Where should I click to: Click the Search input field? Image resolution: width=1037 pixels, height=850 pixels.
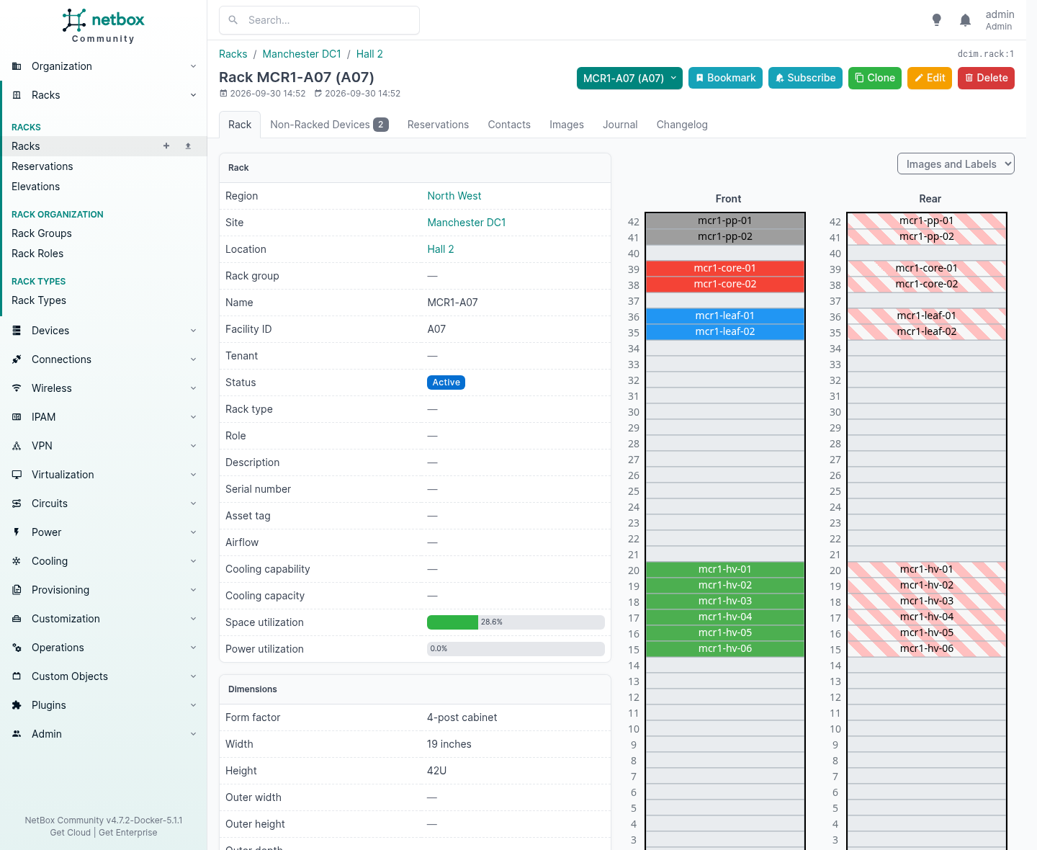(319, 20)
